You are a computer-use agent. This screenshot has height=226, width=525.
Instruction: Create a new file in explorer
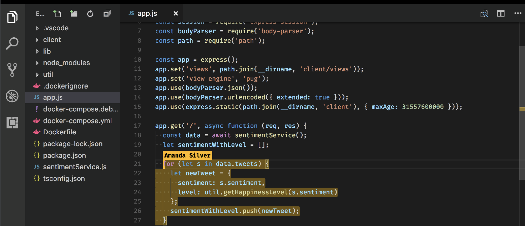(x=57, y=14)
